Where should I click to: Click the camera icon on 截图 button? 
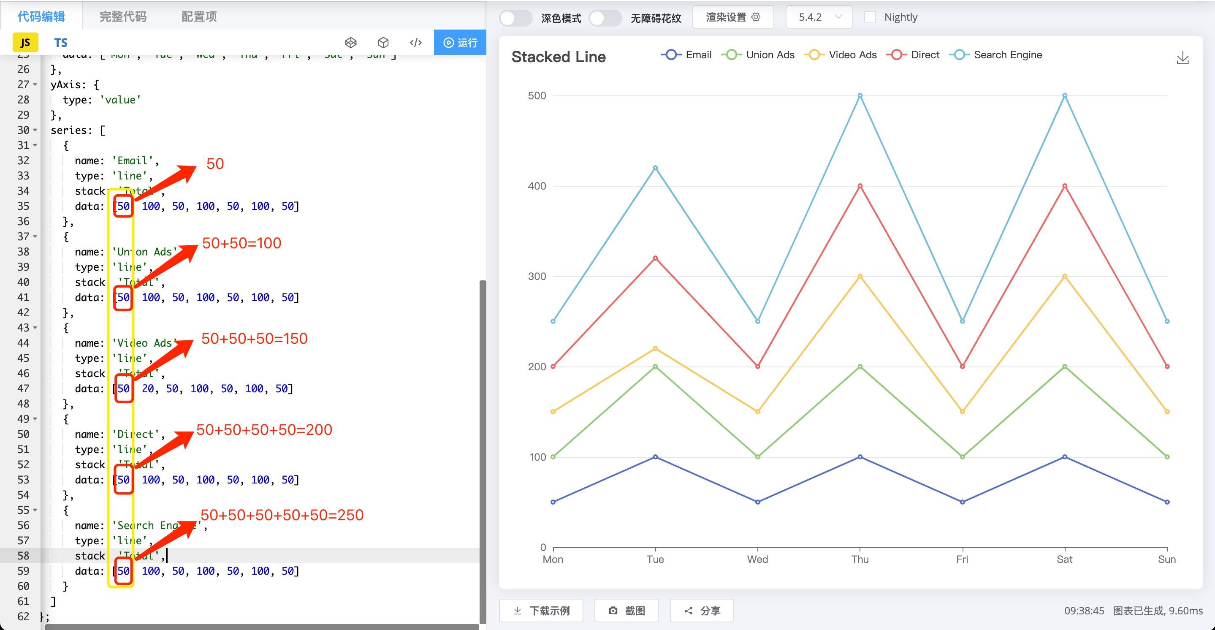613,610
